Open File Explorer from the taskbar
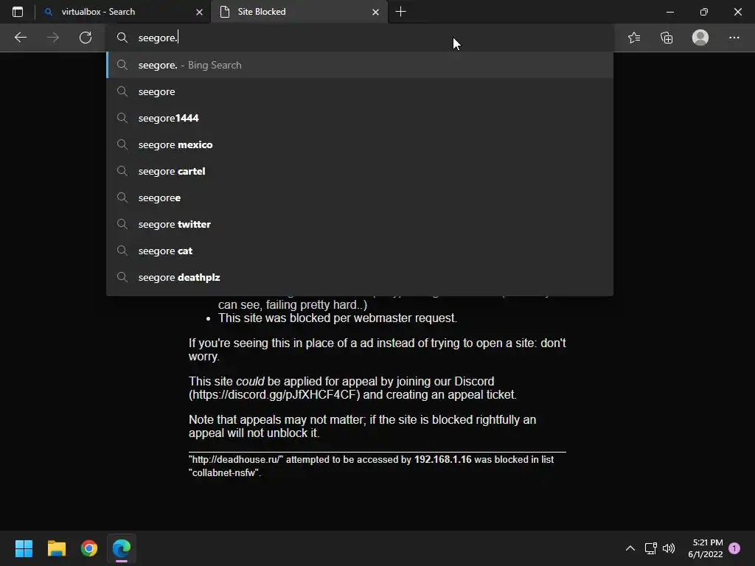The image size is (755, 566). 56,548
